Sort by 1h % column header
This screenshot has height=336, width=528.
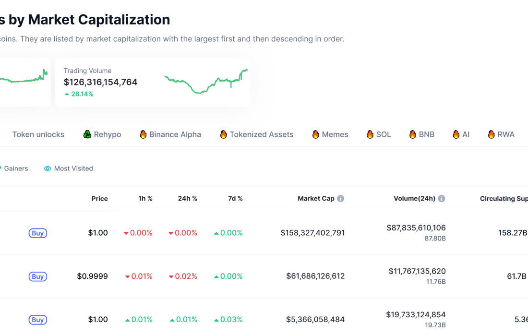(145, 199)
